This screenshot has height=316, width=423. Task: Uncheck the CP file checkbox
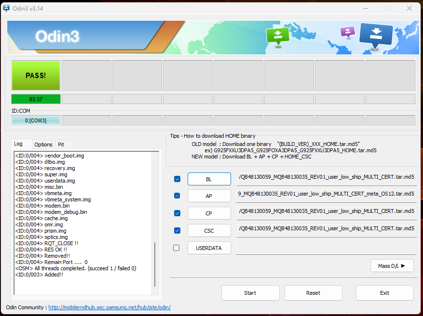[x=177, y=213]
